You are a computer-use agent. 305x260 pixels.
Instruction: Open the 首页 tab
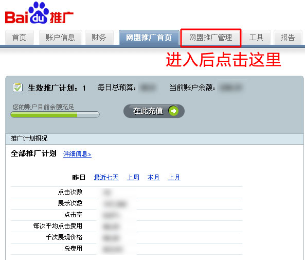(x=19, y=38)
